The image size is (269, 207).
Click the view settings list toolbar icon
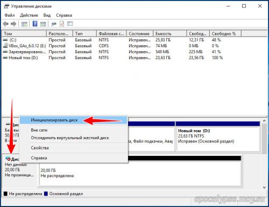[x=70, y=24]
